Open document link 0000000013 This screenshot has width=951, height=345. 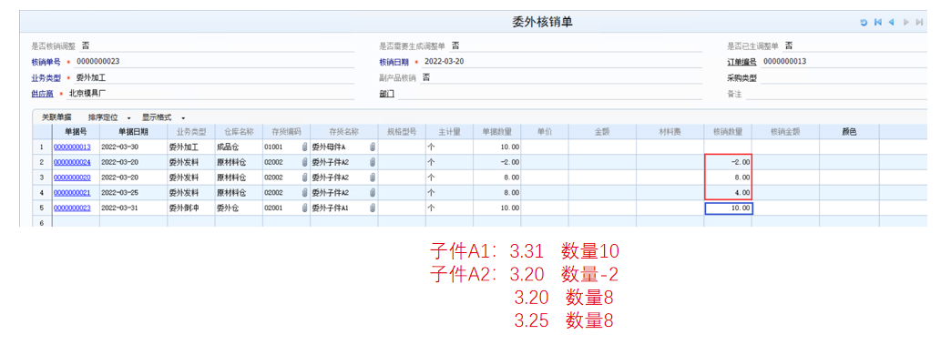tap(72, 147)
